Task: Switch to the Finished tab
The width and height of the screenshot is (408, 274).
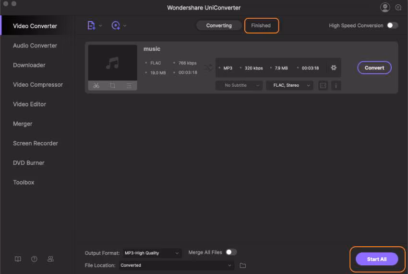Action: (x=261, y=25)
